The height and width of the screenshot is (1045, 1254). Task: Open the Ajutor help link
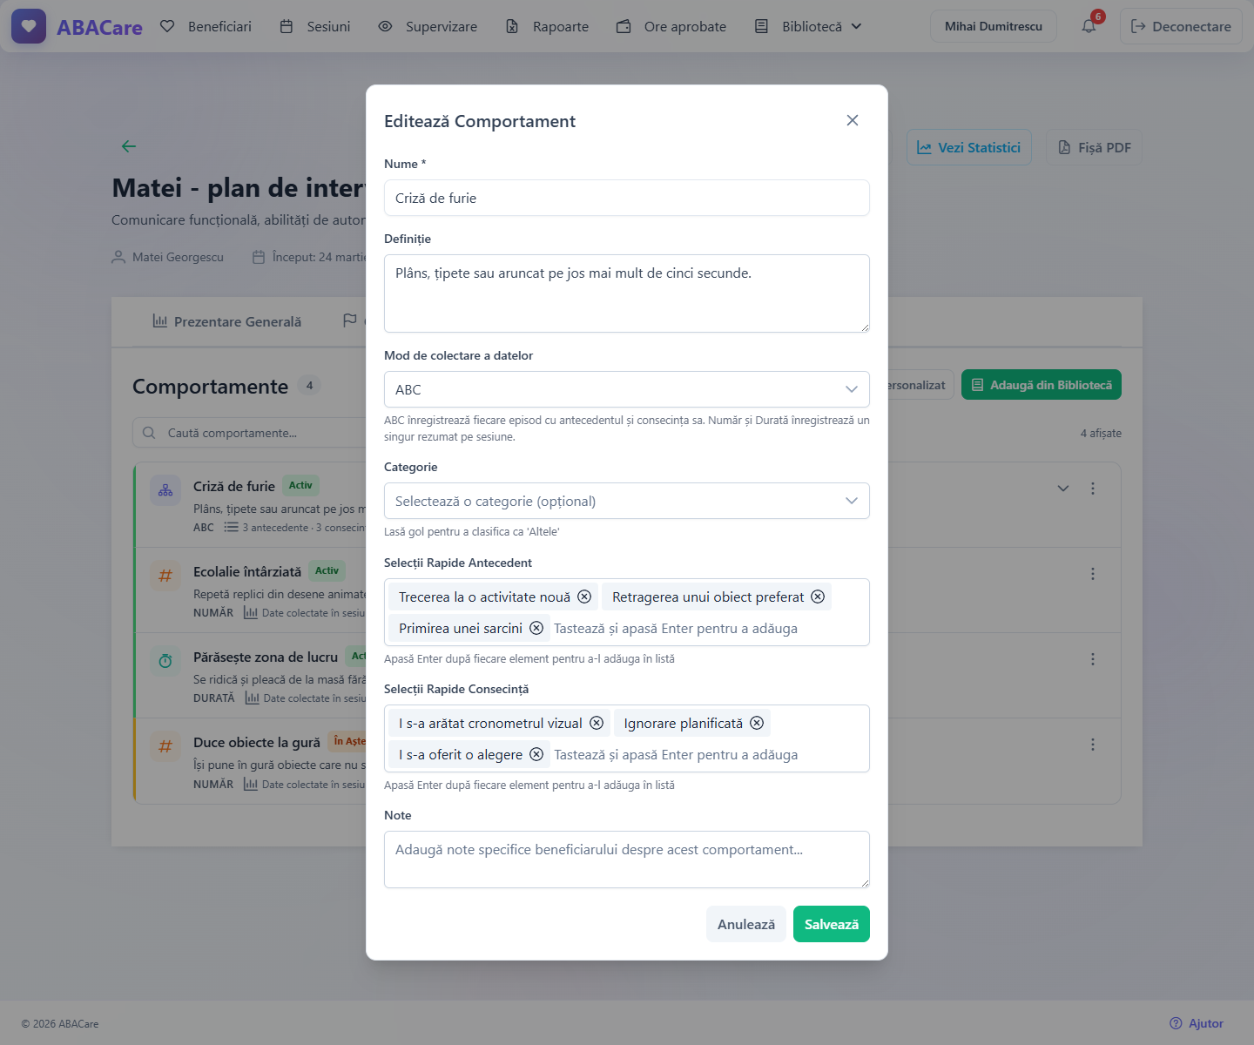(x=1197, y=1023)
